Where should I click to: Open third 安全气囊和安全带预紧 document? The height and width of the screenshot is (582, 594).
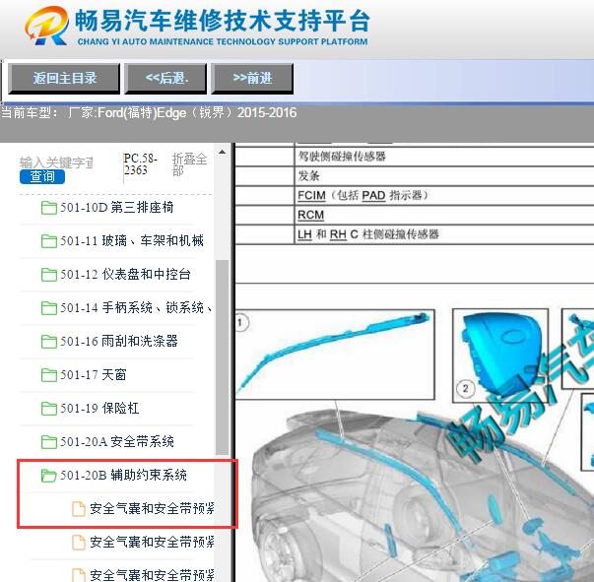tap(152, 575)
